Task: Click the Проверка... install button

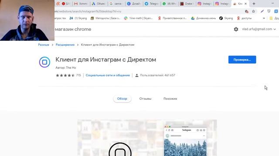Action: pos(242,60)
